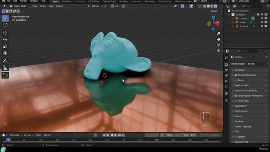Open the World properties tab

point(226,86)
